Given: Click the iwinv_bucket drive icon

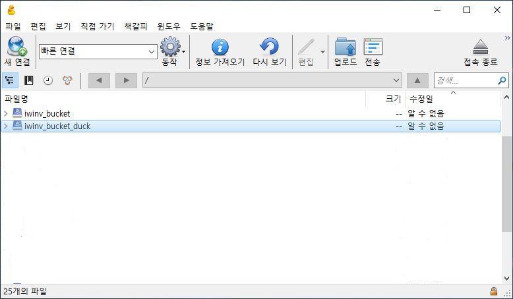Looking at the screenshot, I should click(x=17, y=113).
